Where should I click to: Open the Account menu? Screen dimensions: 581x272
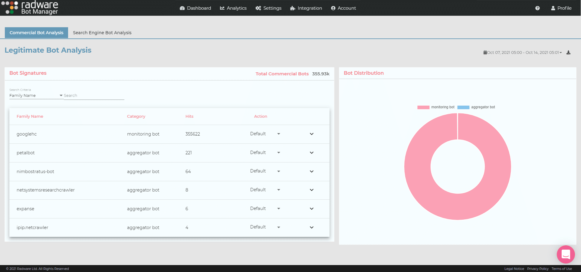coord(343,8)
